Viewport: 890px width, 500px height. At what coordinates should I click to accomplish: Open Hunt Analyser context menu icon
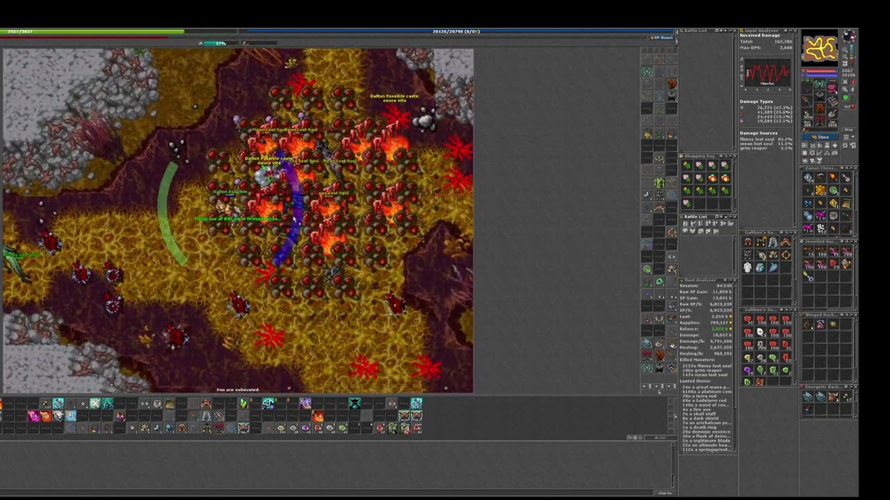pos(725,281)
